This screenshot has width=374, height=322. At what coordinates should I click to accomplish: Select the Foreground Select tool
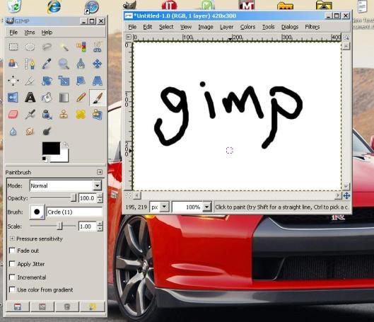pos(13,64)
